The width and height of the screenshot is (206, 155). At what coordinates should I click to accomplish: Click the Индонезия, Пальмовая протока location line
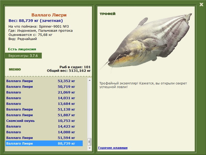[x=41, y=31]
